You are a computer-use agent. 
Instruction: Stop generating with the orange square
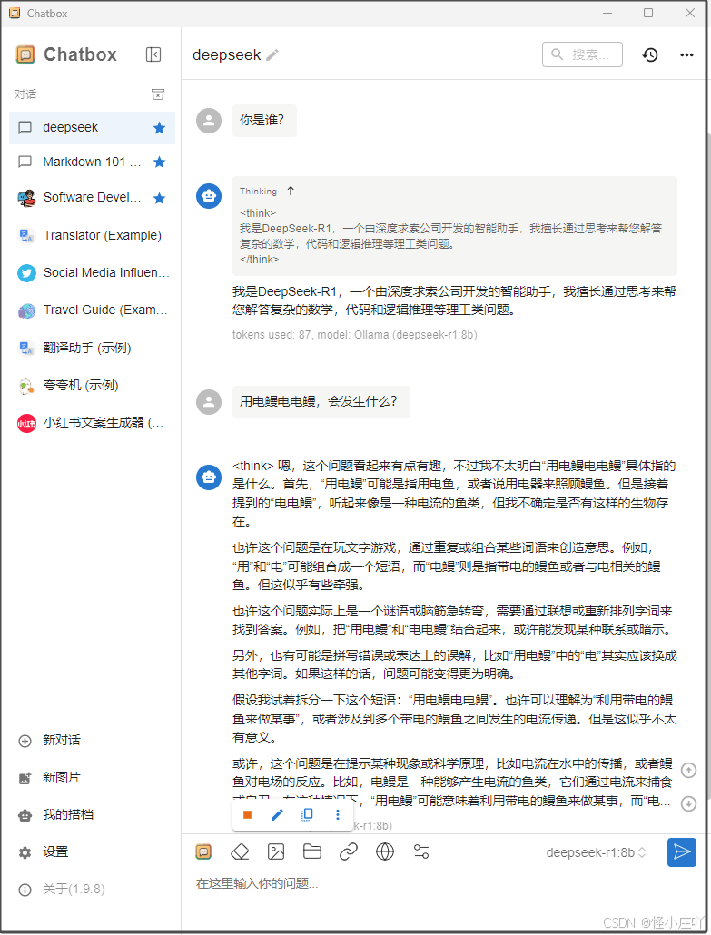[248, 814]
